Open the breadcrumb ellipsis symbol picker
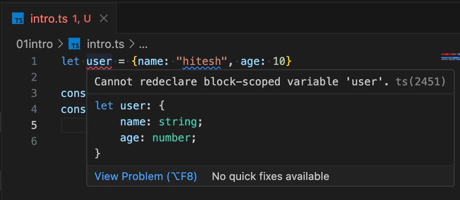 point(143,44)
